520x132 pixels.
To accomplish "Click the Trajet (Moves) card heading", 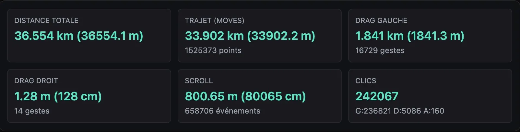I will tap(214, 21).
